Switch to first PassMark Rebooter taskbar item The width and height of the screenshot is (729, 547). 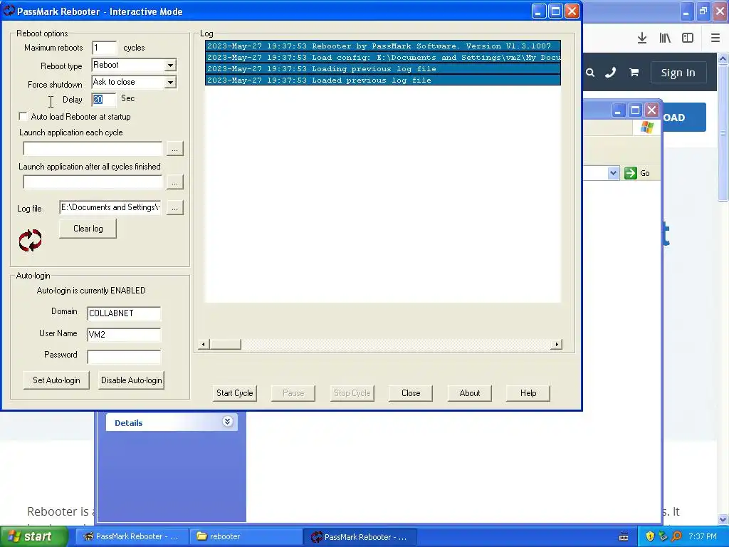pos(132,536)
